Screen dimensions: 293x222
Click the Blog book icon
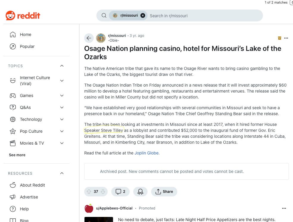point(13,220)
